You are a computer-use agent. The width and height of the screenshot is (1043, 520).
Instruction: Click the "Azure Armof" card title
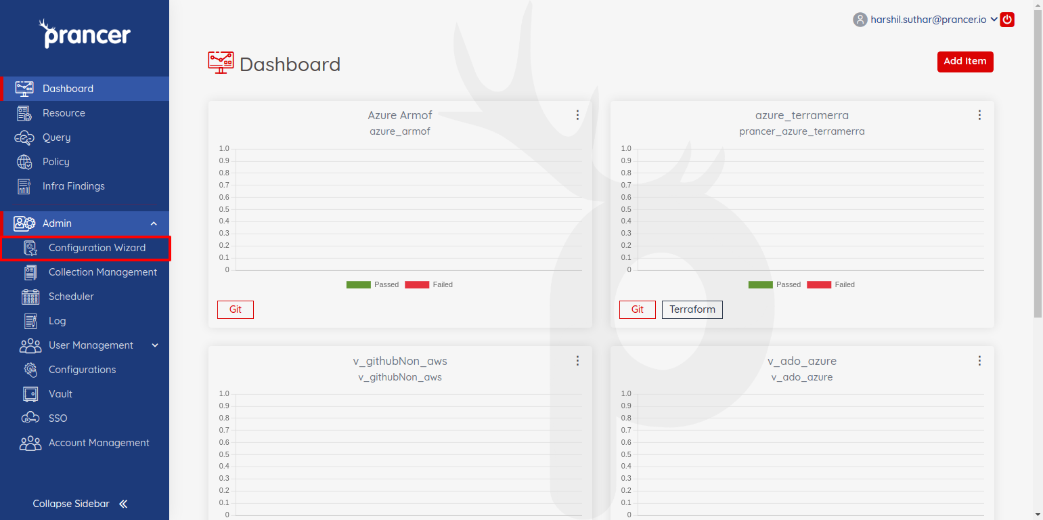coord(400,115)
